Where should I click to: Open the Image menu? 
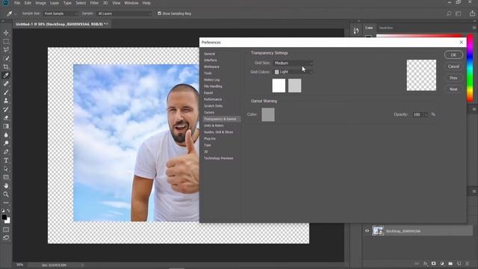click(x=40, y=3)
